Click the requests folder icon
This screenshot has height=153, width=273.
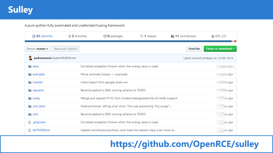pyautogui.click(x=30, y=90)
